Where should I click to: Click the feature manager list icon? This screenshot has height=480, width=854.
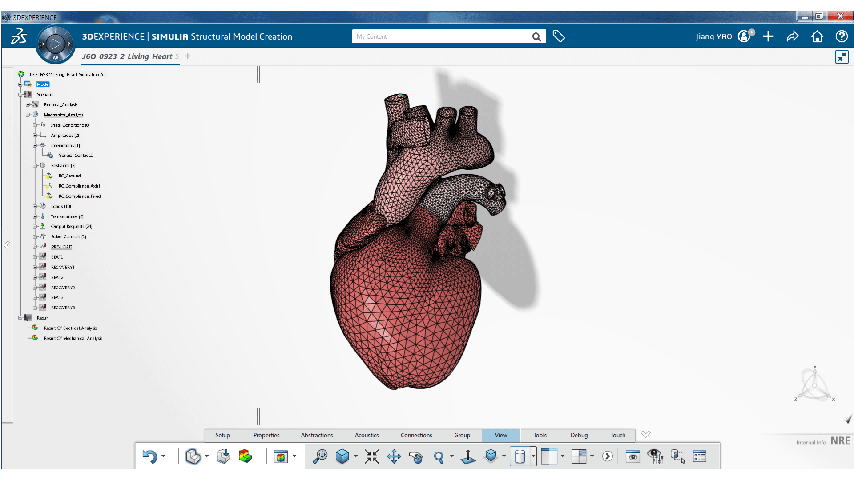(x=700, y=456)
